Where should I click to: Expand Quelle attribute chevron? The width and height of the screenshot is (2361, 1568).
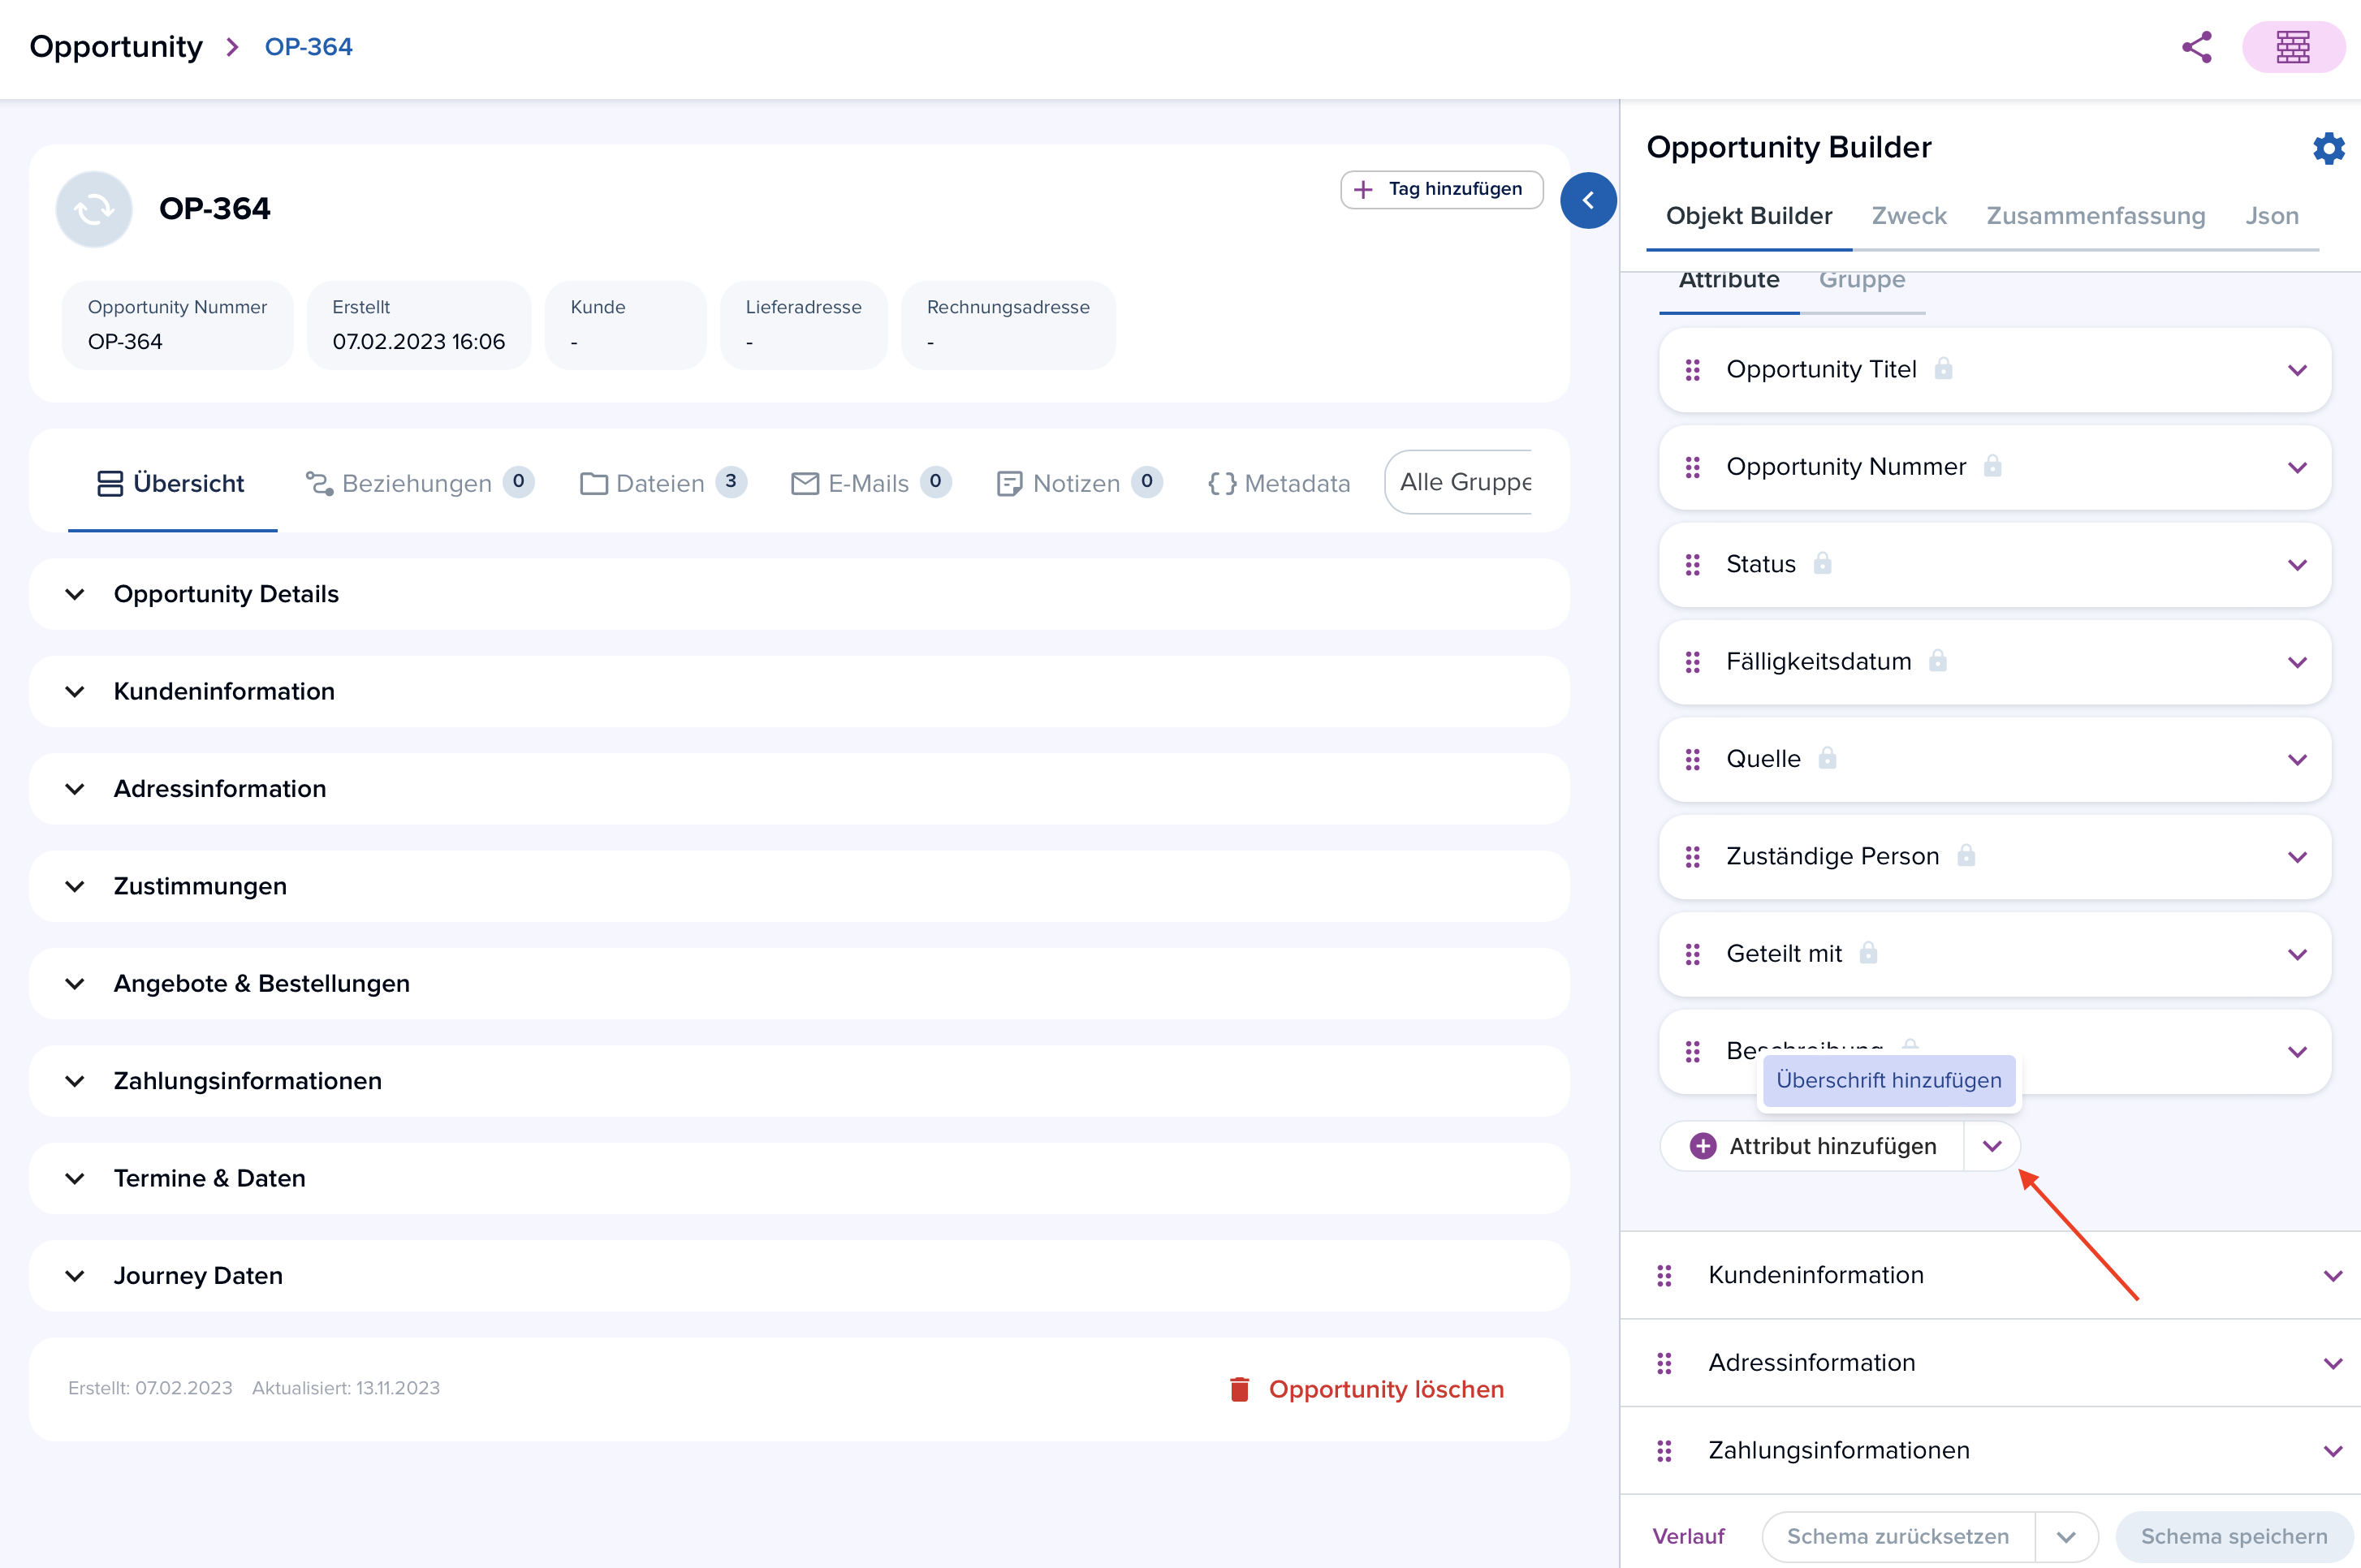(x=2297, y=760)
